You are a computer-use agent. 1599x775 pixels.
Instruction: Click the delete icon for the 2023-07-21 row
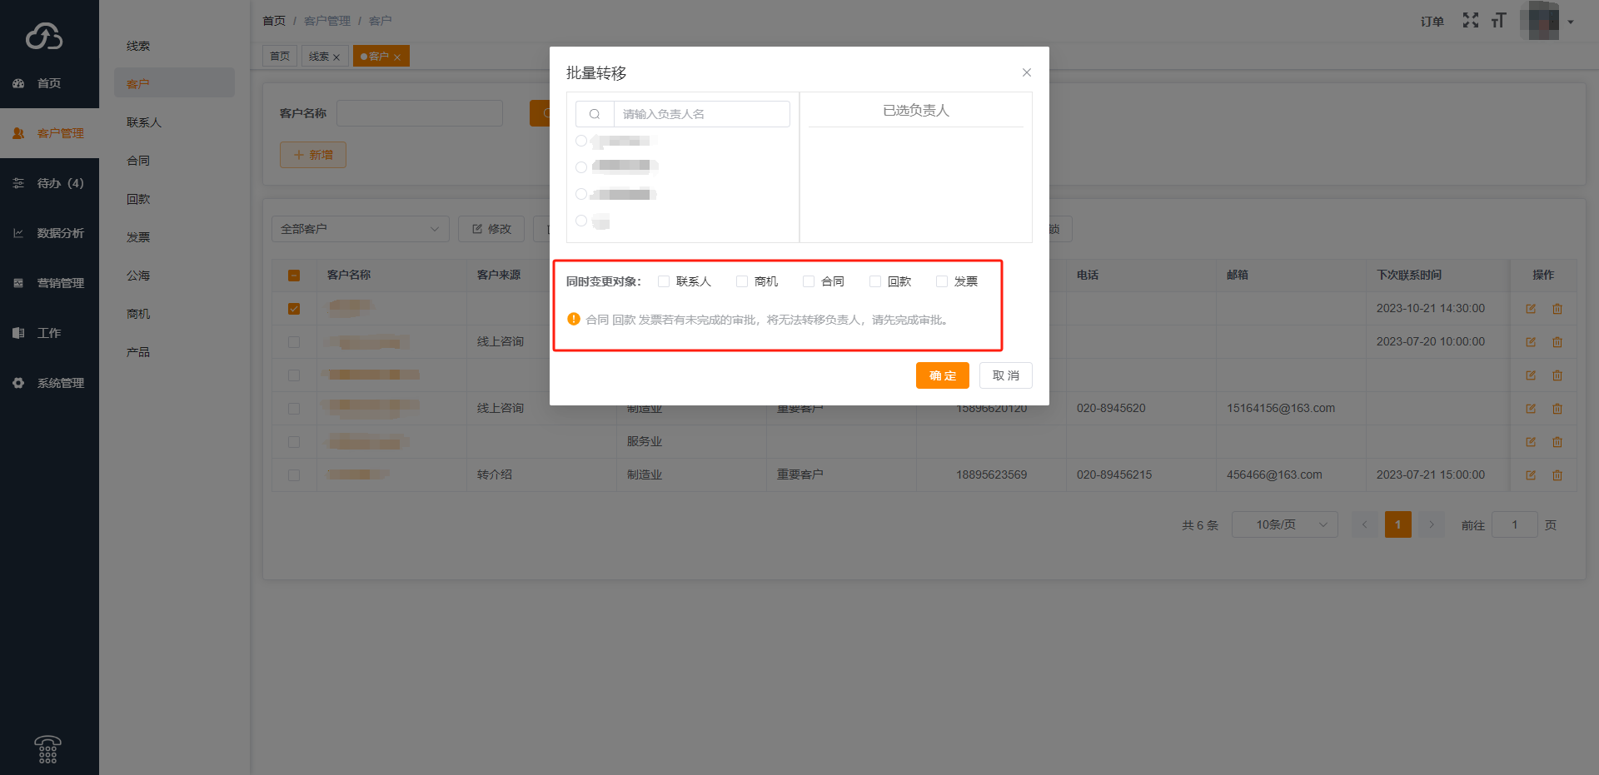pyautogui.click(x=1557, y=475)
